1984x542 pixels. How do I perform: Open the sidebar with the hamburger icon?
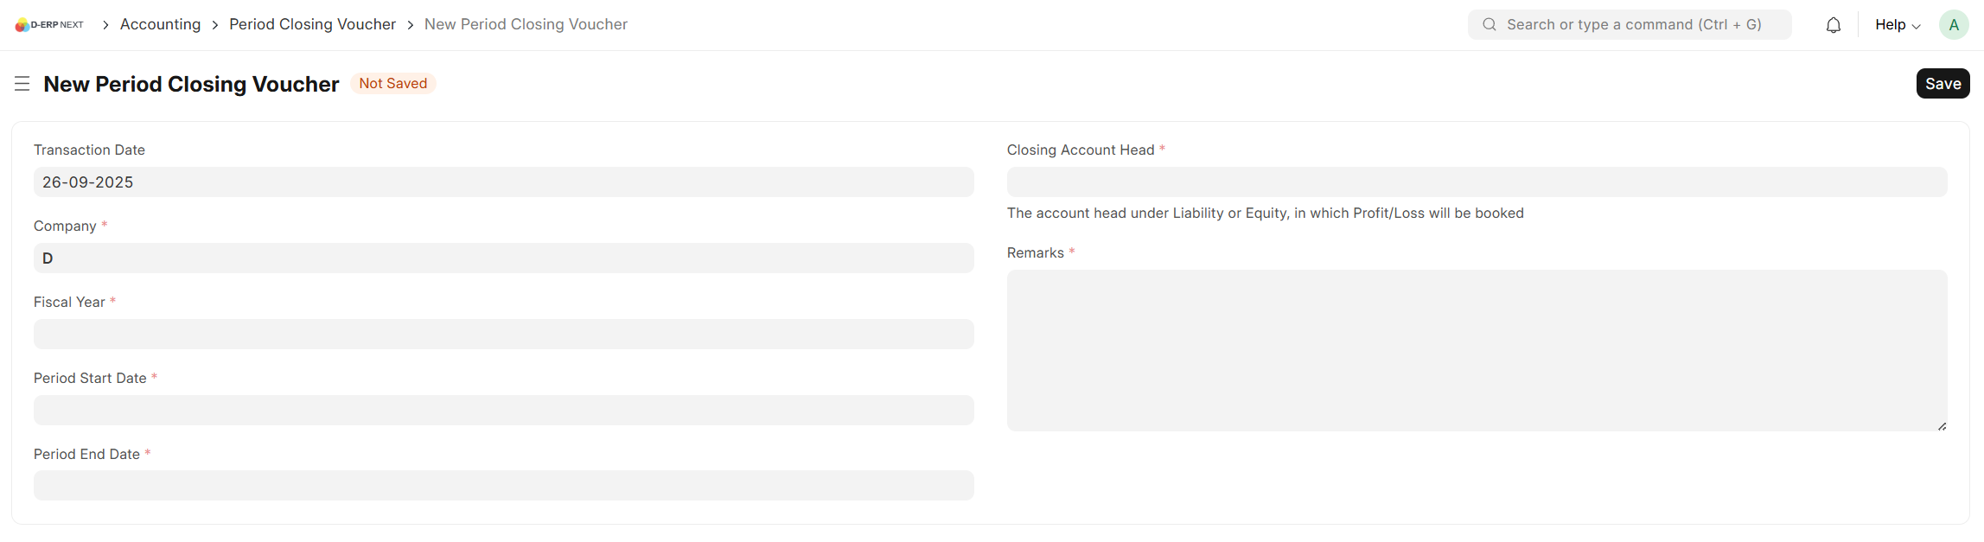(x=22, y=84)
